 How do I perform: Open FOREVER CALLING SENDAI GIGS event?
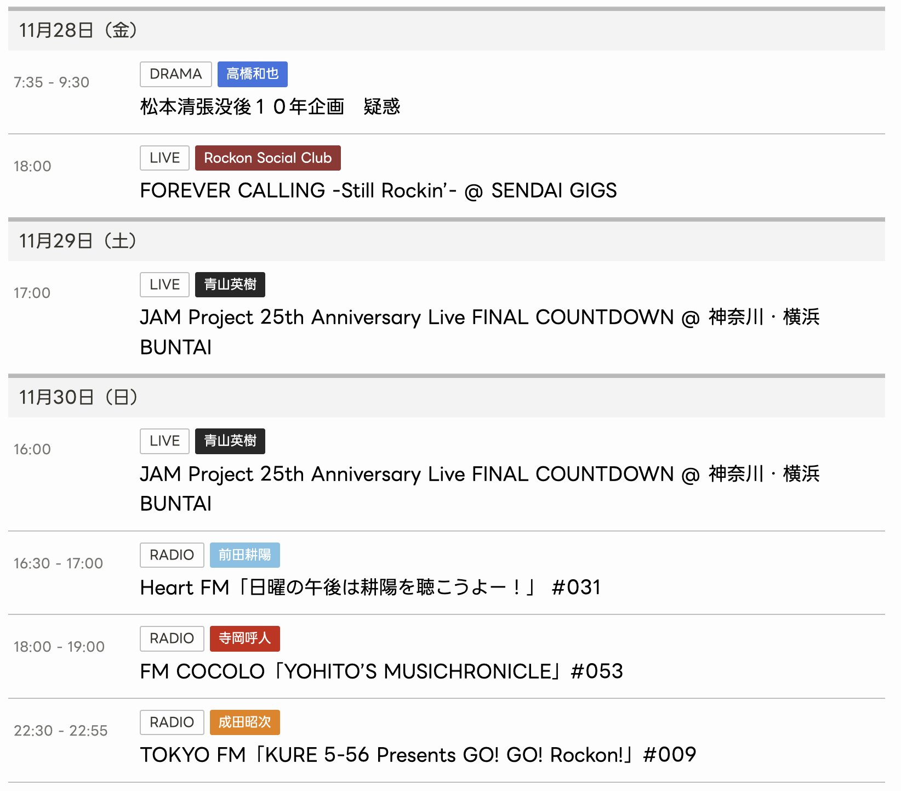[378, 190]
